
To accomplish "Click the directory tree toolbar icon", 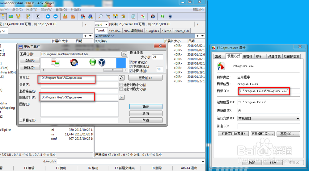I will (x=18, y=17).
